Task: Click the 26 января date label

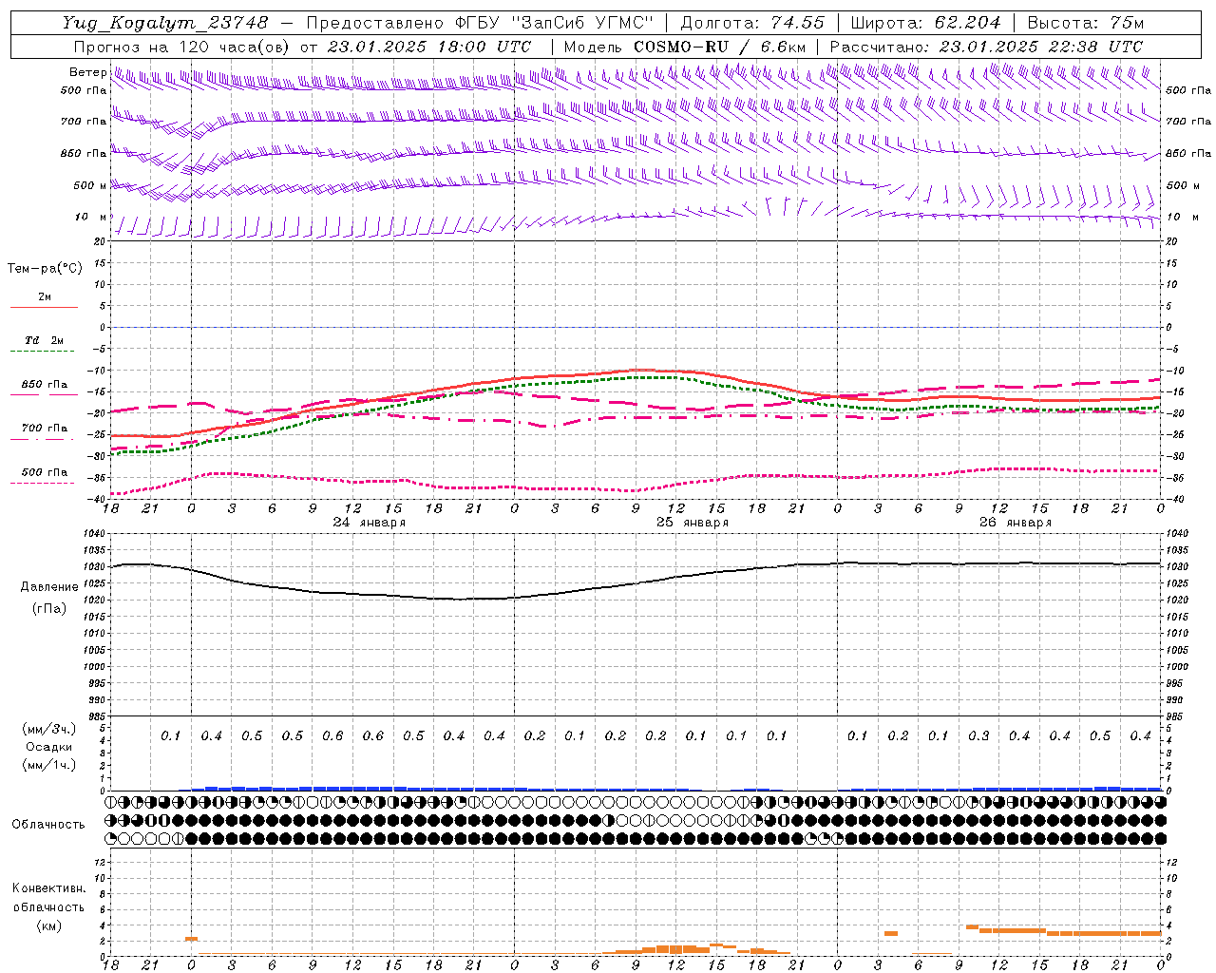Action: click(x=1016, y=523)
